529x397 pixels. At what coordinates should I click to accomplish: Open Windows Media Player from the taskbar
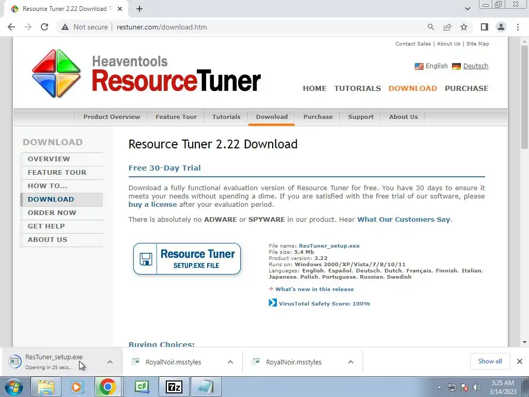tap(77, 387)
